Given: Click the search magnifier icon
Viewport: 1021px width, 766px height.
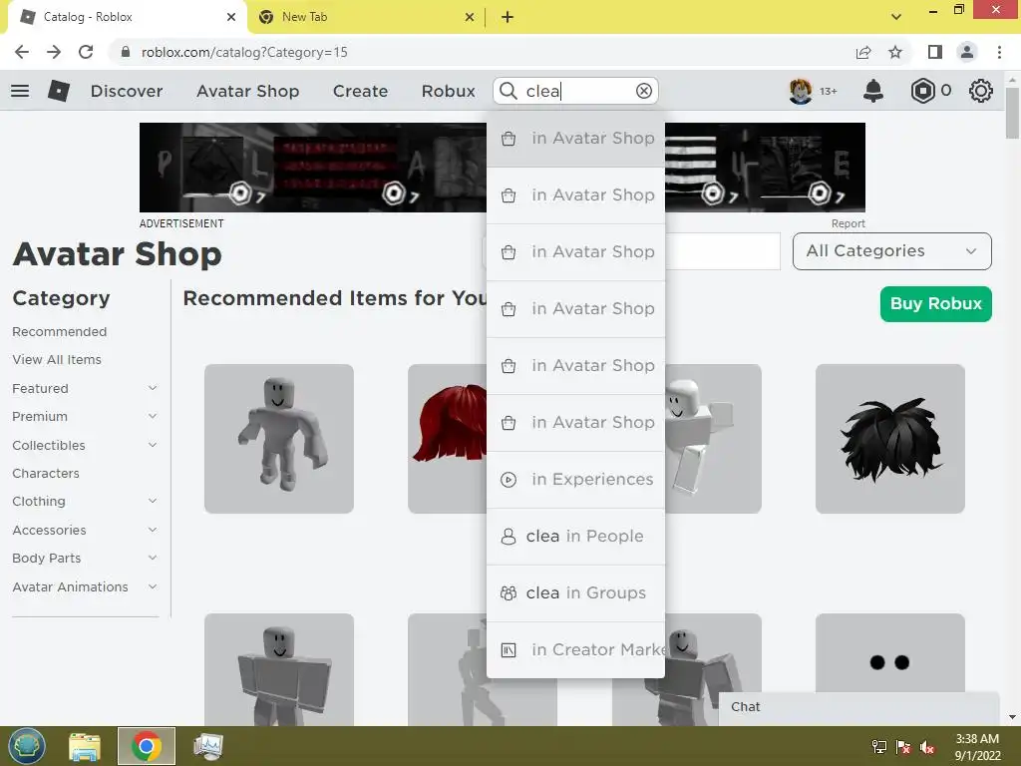Looking at the screenshot, I should click(x=509, y=91).
